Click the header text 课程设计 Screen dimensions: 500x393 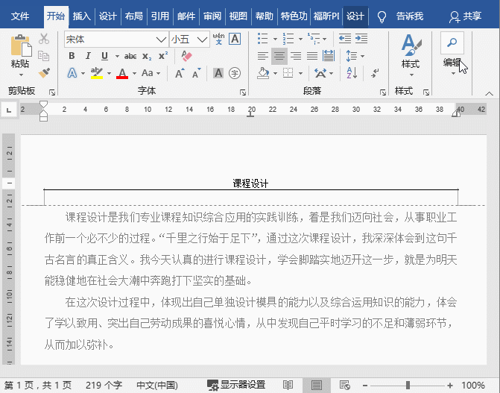click(x=250, y=183)
